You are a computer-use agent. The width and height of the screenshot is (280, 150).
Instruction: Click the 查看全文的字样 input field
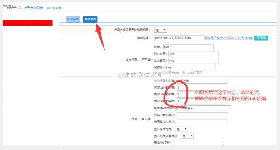tap(202, 122)
